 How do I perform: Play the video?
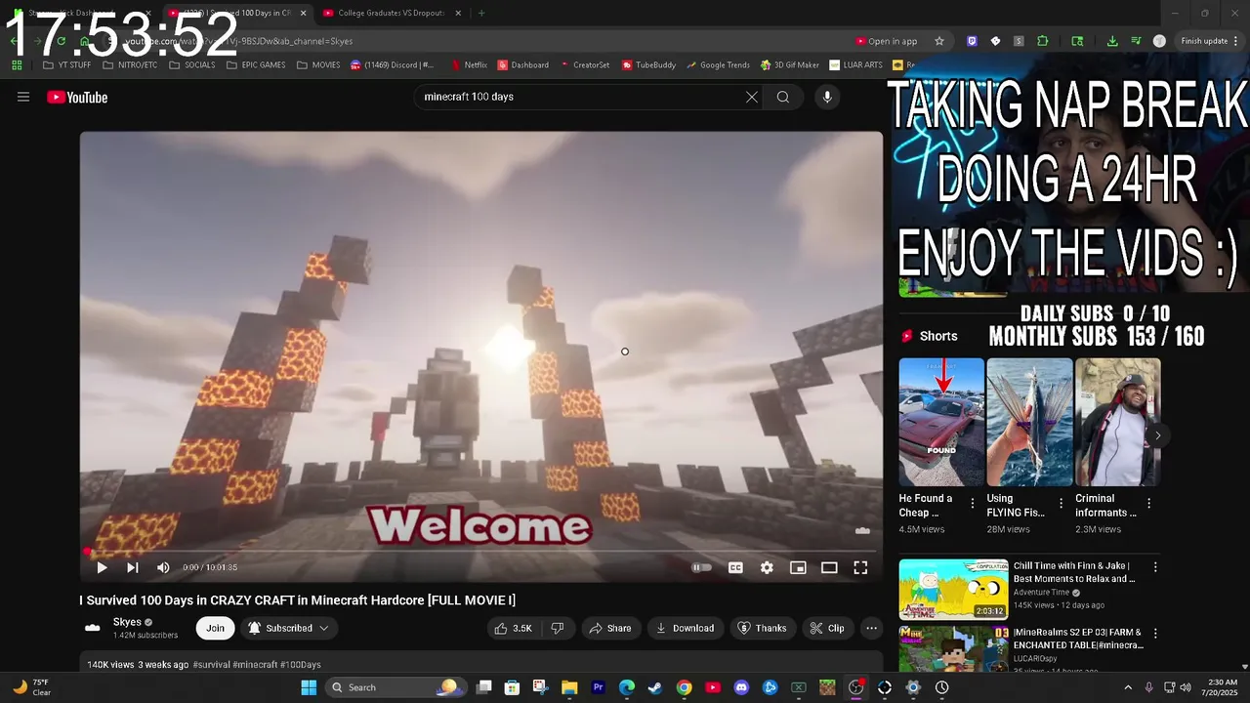102,567
